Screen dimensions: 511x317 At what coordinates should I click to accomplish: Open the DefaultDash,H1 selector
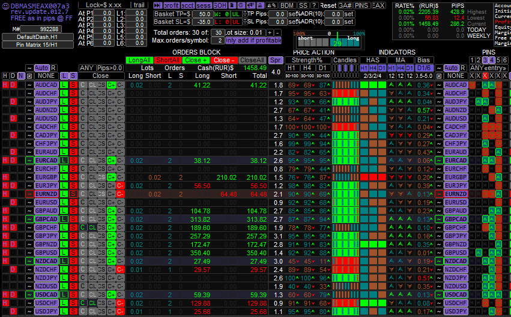click(x=37, y=37)
